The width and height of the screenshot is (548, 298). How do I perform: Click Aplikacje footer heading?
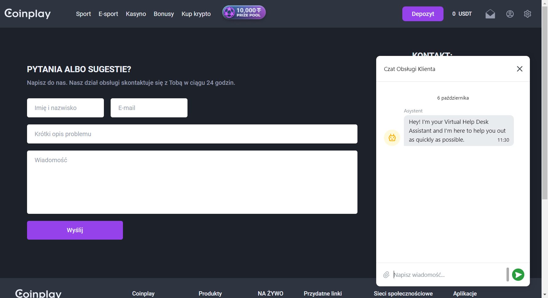pos(465,293)
